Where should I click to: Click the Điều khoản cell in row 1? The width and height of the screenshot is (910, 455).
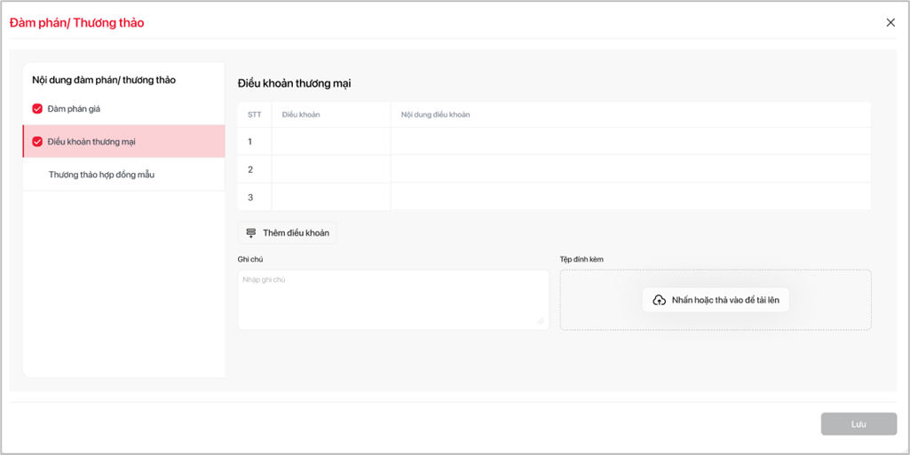(x=330, y=142)
